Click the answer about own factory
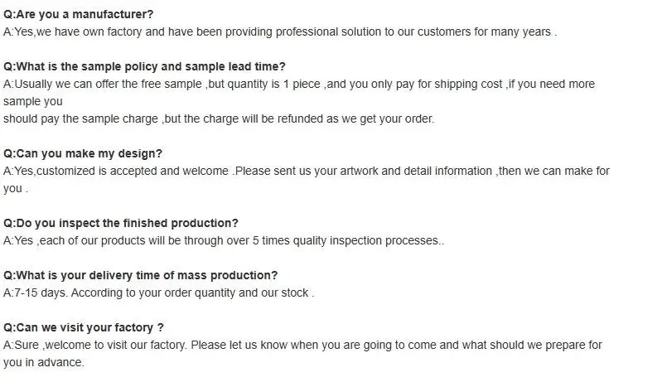This screenshot has height=382, width=662. [x=280, y=32]
